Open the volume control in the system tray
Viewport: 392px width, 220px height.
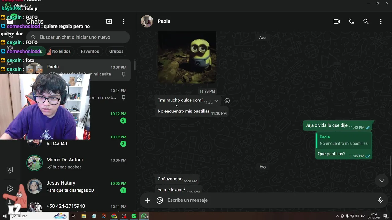pos(357,216)
